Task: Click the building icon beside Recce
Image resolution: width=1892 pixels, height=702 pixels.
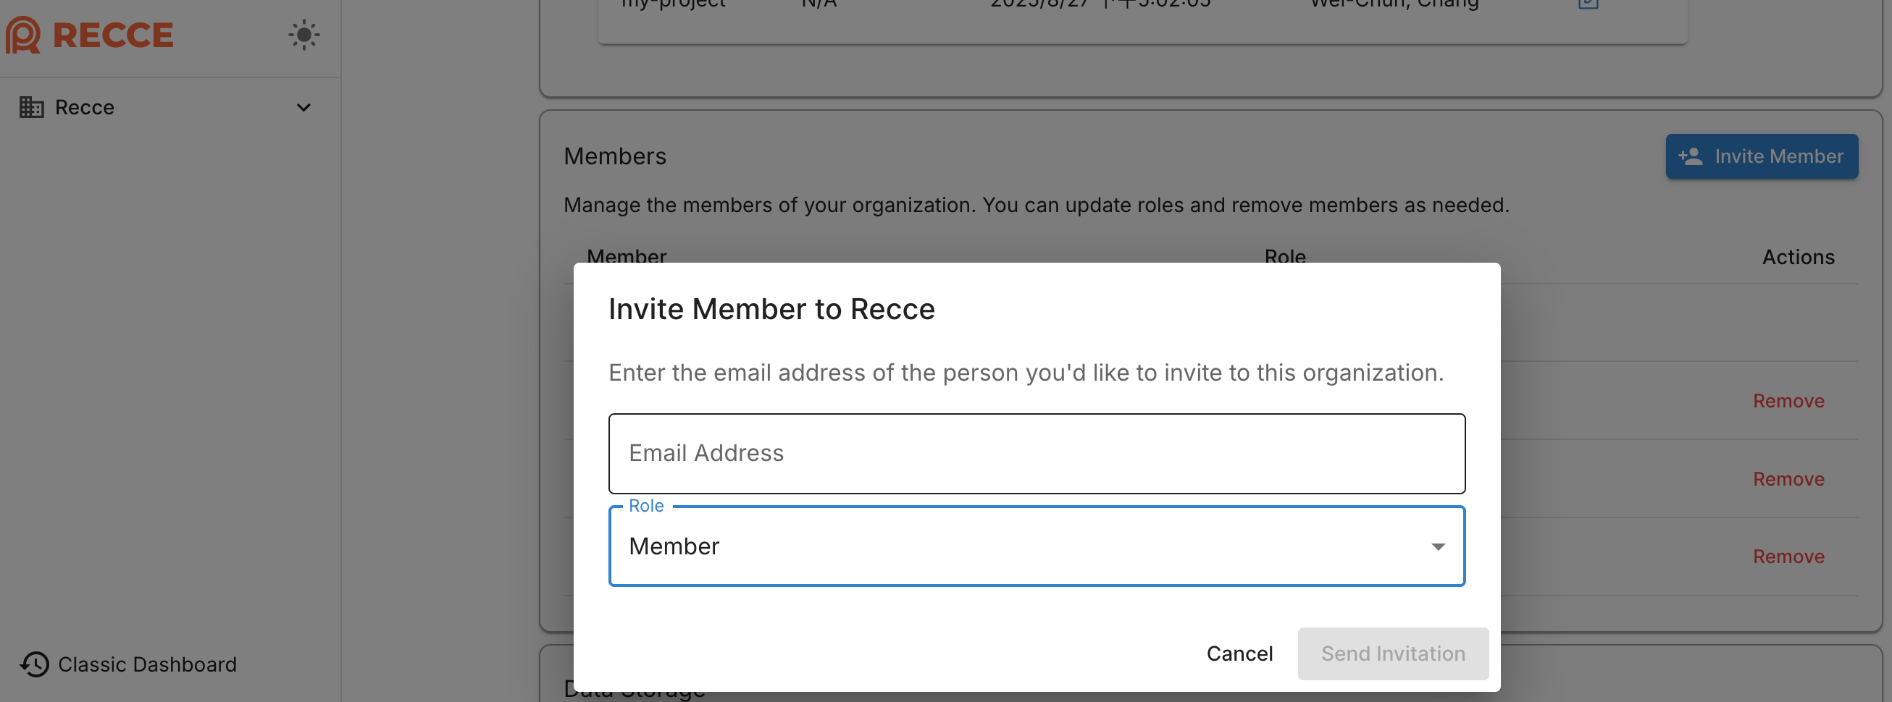Action: [32, 107]
